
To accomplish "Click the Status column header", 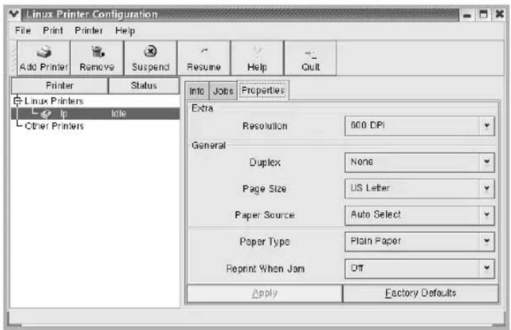I will [x=143, y=86].
